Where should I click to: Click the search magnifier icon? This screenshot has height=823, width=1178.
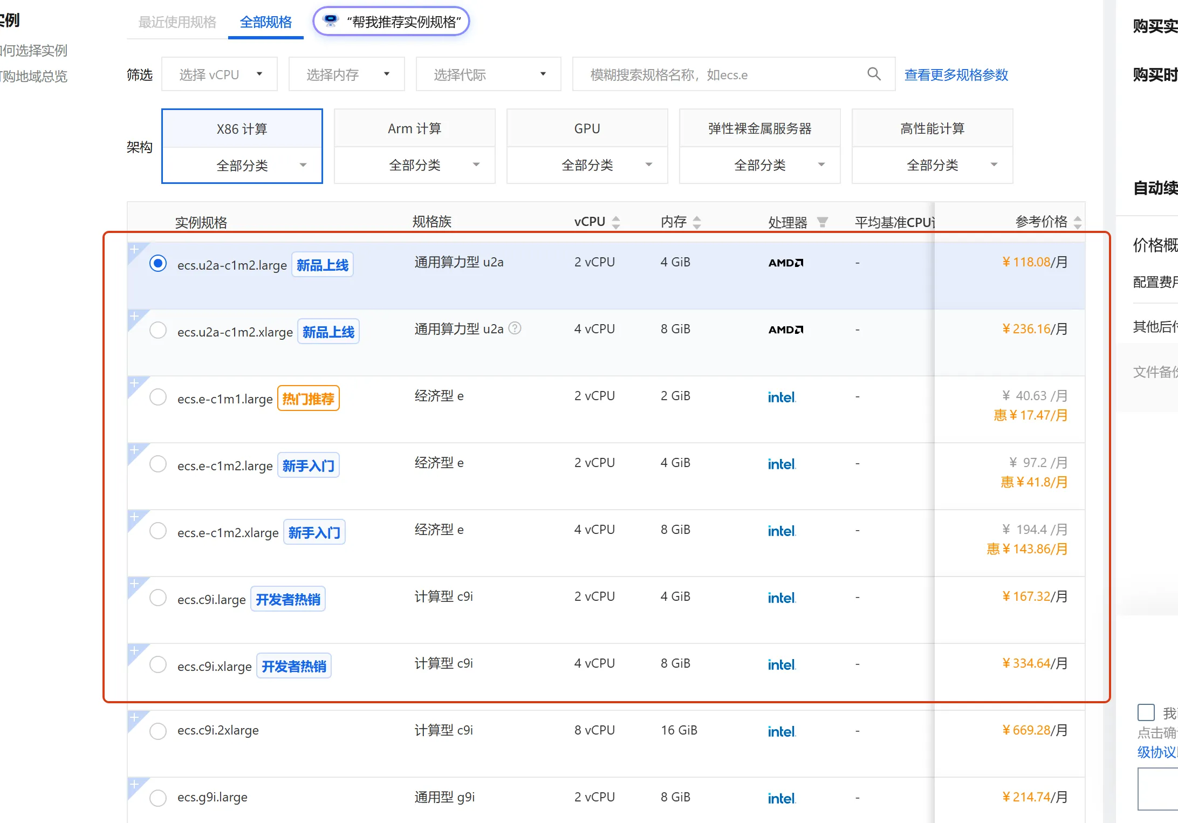point(874,74)
